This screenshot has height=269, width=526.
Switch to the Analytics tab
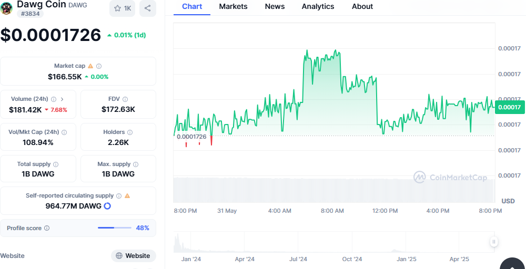click(x=318, y=6)
